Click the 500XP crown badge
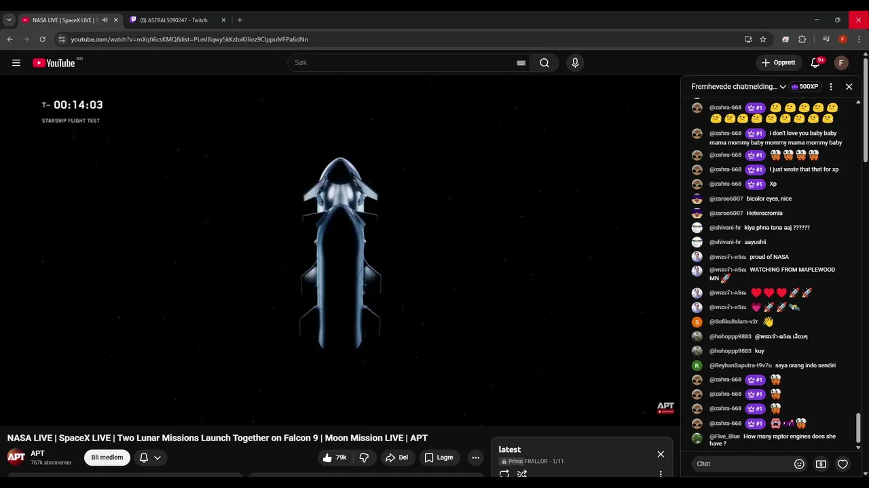This screenshot has height=488, width=869. tap(805, 87)
